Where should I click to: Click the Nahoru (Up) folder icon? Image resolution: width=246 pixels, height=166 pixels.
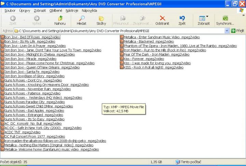[60, 18]
